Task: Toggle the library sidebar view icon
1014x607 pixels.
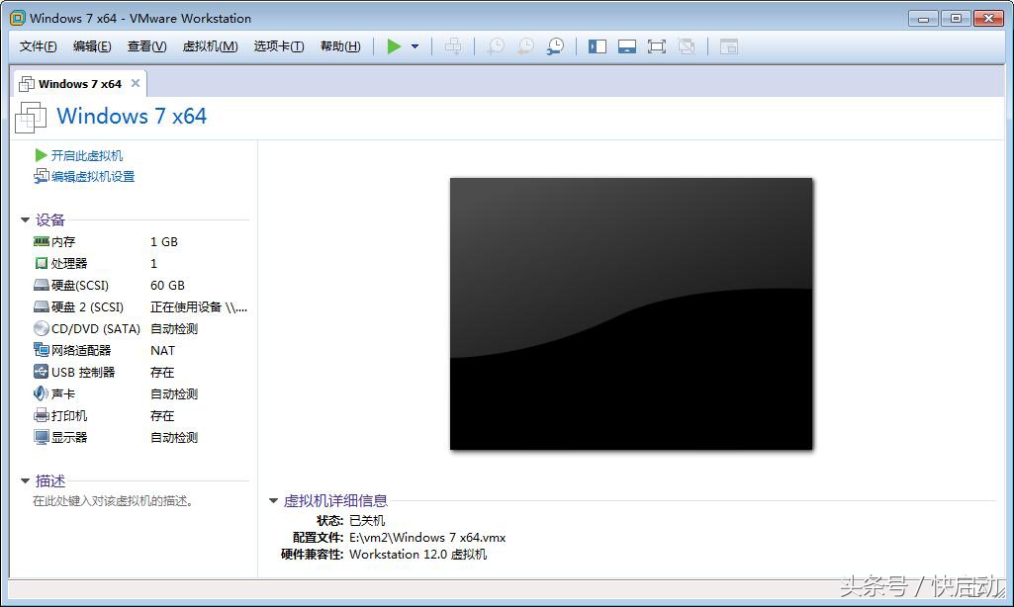Action: tap(598, 46)
